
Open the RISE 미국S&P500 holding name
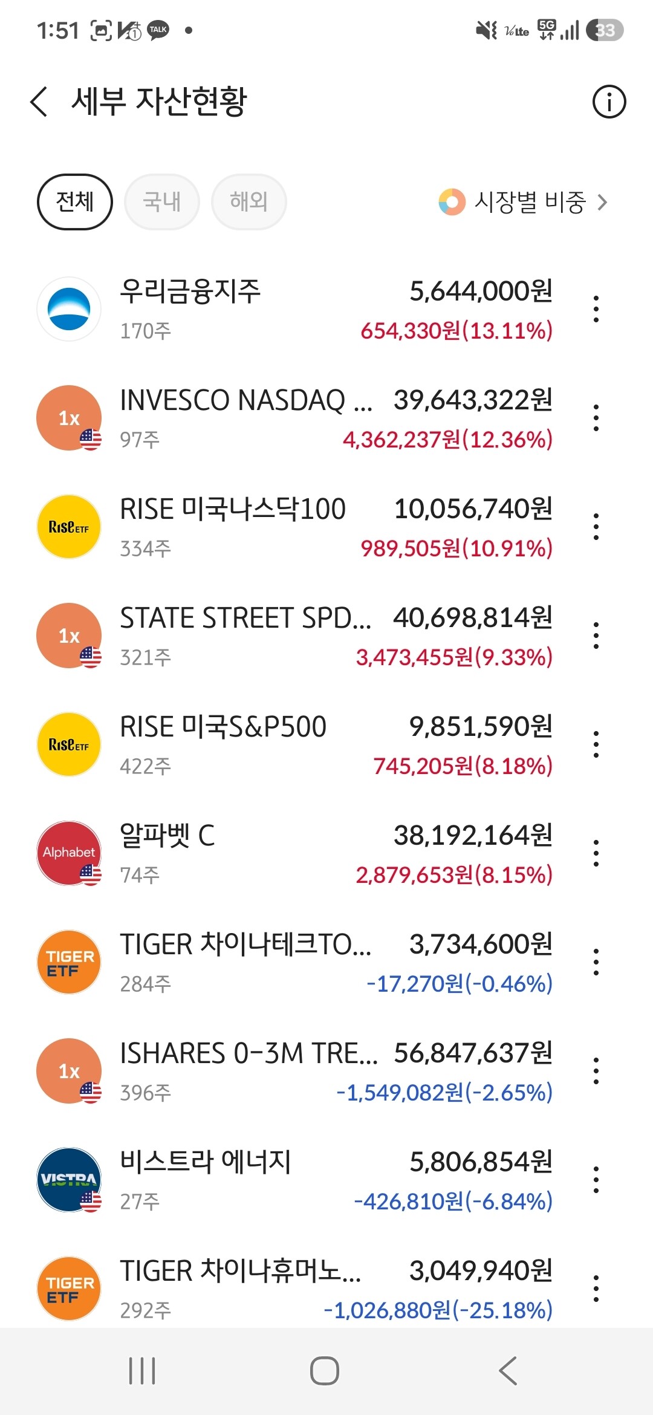(223, 727)
